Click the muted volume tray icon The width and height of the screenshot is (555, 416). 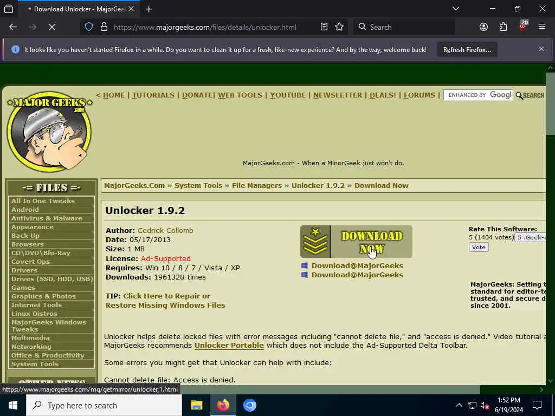(485, 405)
